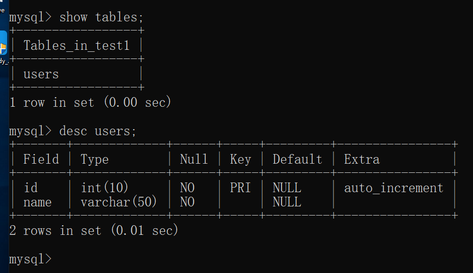Click the 'id' field cell
Image resolution: width=473 pixels, height=273 pixels.
[x=31, y=188]
